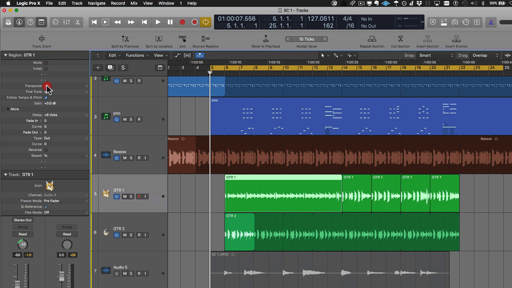Click the Fast Forward transport button
The width and height of the screenshot is (512, 288).
pyautogui.click(x=131, y=22)
